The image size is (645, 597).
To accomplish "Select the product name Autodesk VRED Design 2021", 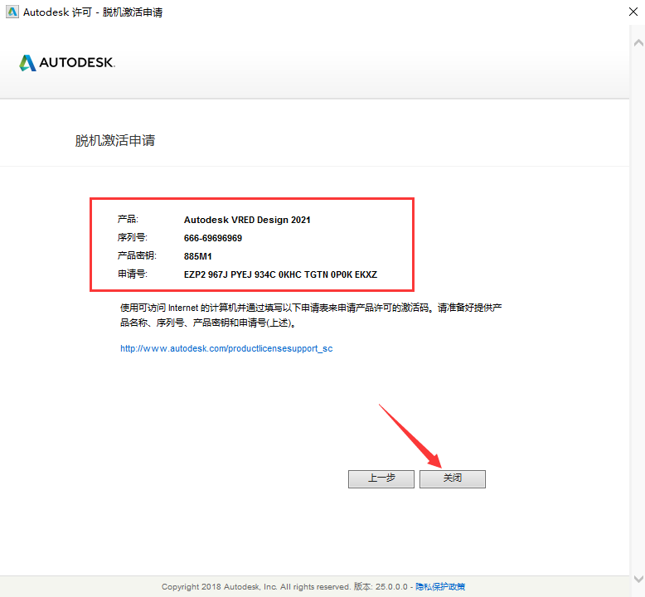I will point(247,220).
